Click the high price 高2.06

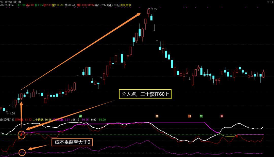coord(30,5)
